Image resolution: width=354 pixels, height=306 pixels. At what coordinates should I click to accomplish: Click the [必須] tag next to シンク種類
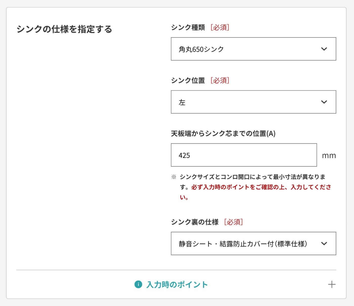tap(220, 27)
